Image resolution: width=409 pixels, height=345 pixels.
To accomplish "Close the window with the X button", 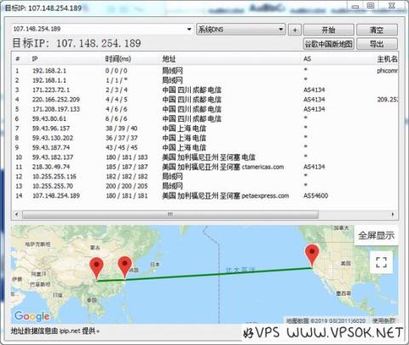I will [392, 6].
